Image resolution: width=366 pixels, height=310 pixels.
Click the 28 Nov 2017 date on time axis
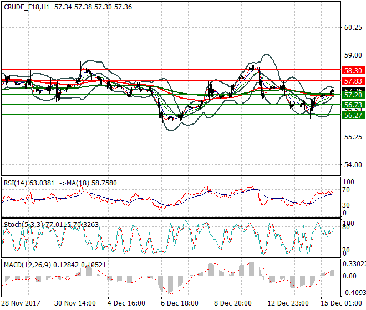(21, 304)
